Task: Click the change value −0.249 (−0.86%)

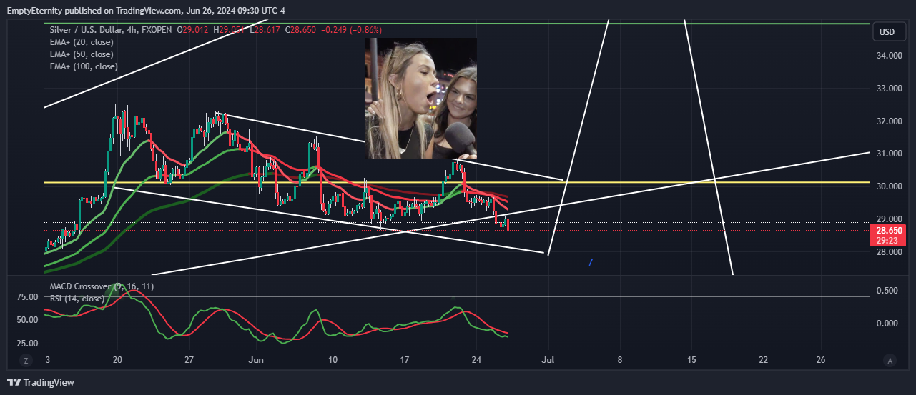Action: [x=353, y=30]
